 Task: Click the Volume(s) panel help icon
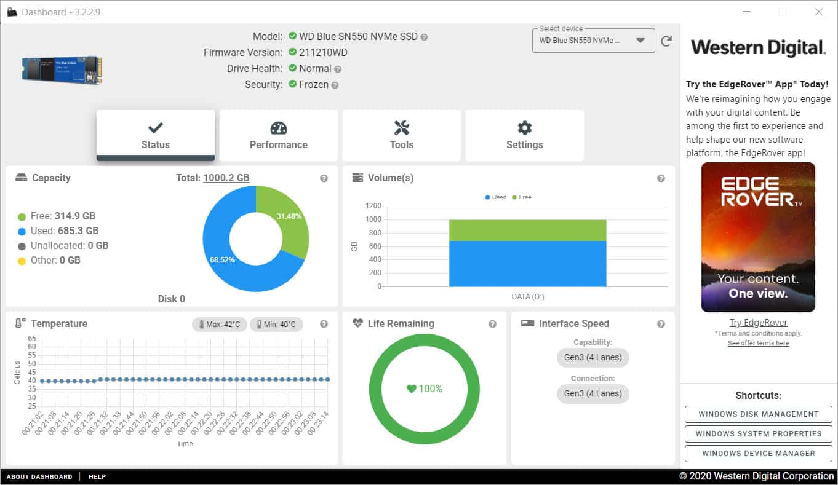pos(661,178)
